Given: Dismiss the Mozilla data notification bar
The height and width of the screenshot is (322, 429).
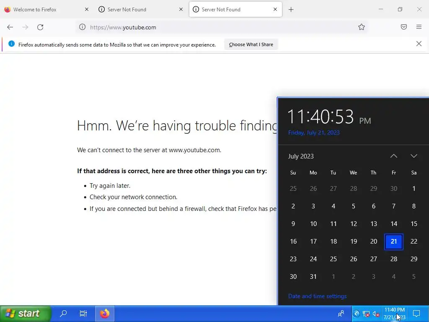Looking at the screenshot, I should tap(419, 44).
